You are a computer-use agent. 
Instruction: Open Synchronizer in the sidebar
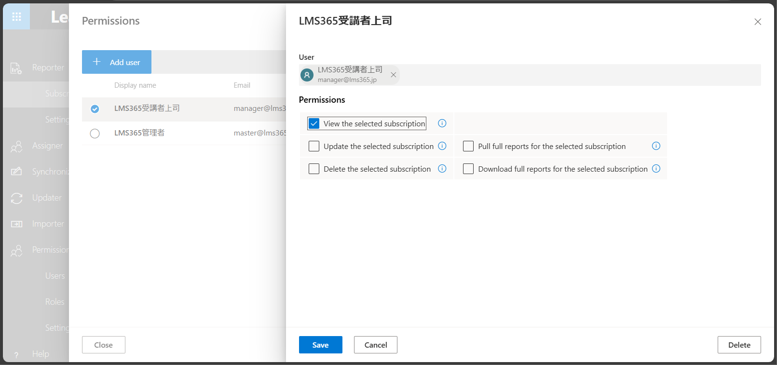51,172
